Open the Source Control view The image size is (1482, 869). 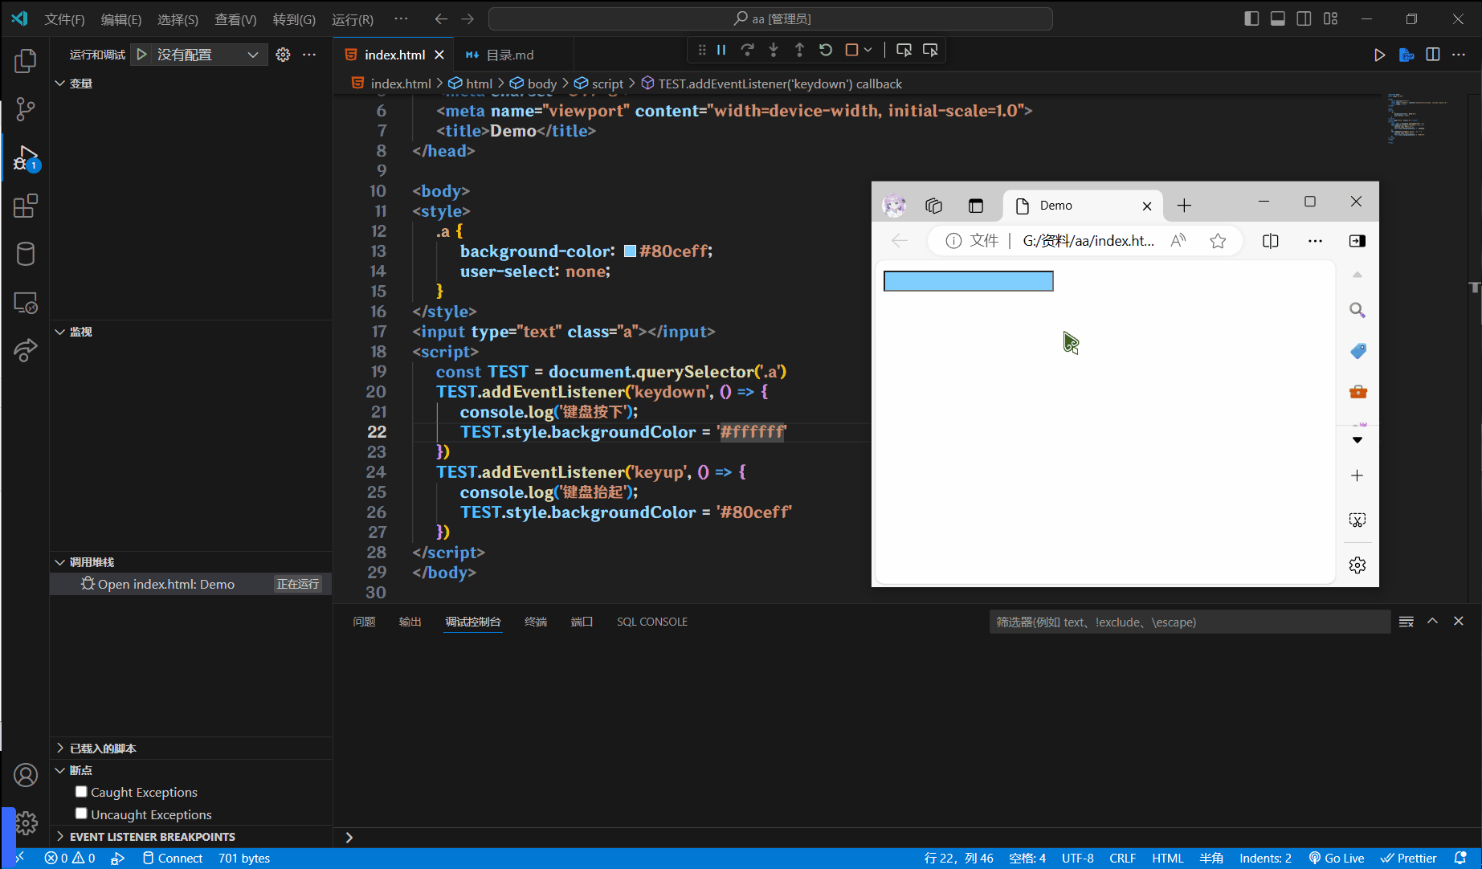[x=26, y=109]
